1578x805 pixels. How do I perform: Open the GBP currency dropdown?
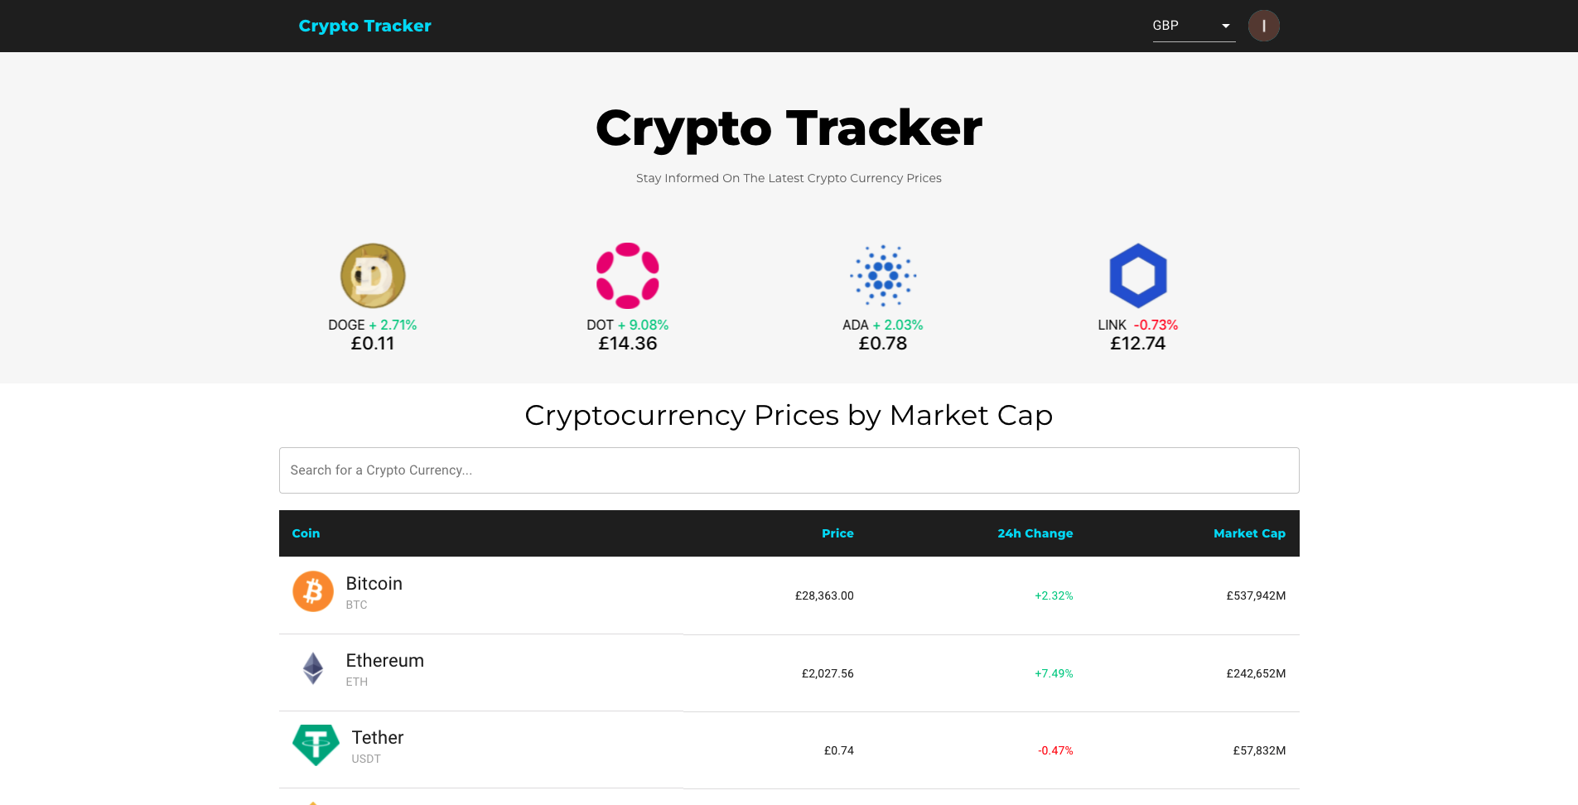pos(1185,26)
